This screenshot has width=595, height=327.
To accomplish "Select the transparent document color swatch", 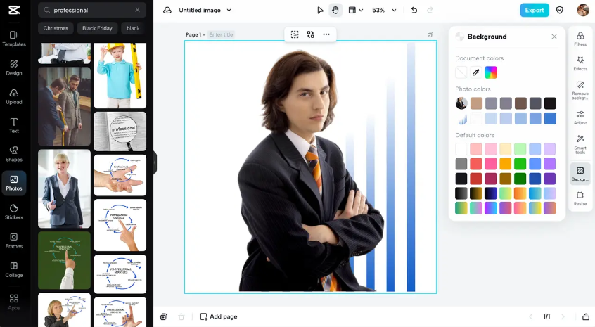I will 461,72.
